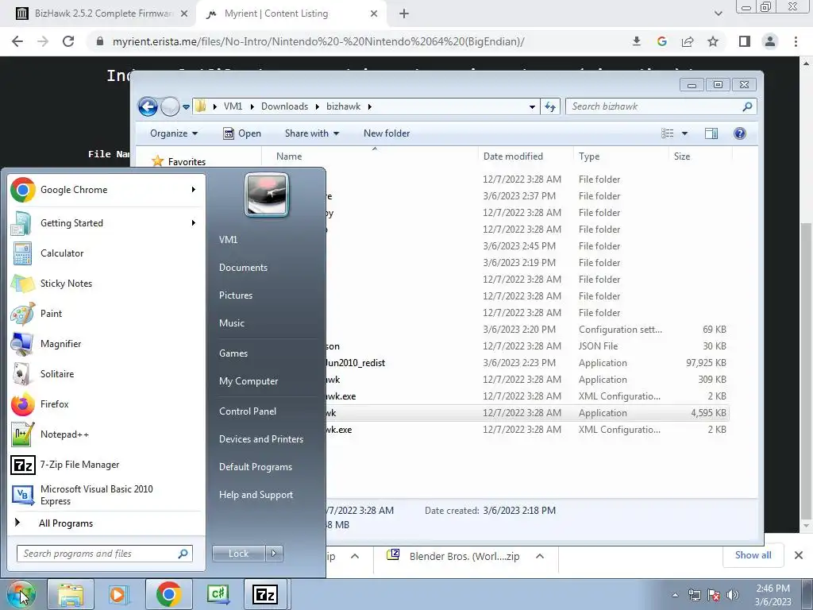
Task: Open Devices and Printers
Action: (x=260, y=439)
